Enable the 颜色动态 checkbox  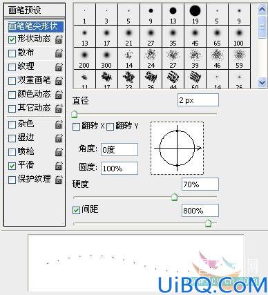click(x=12, y=95)
